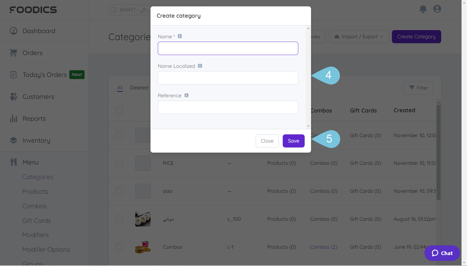Switch to the Deleted tab

pos(139,88)
